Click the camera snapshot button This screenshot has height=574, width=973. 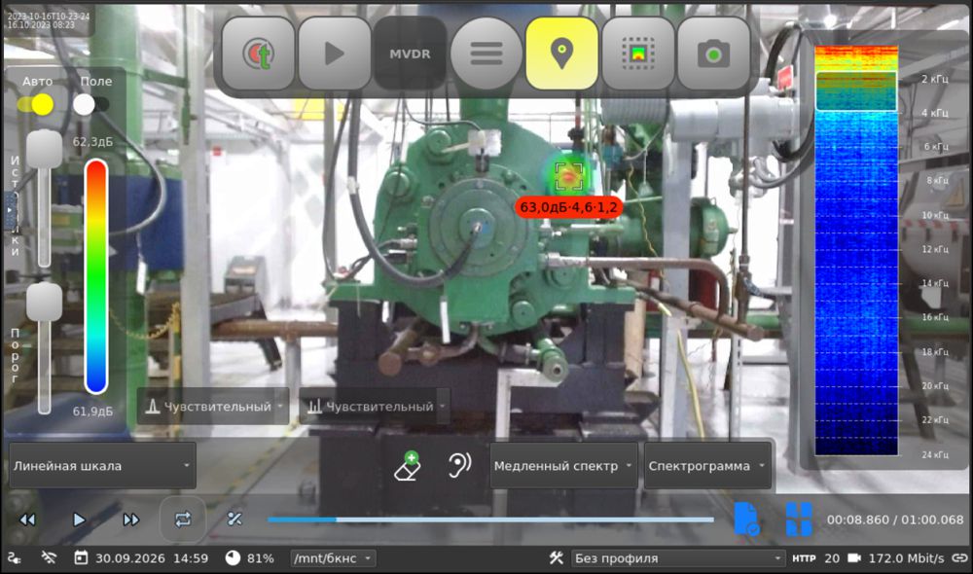tap(713, 54)
